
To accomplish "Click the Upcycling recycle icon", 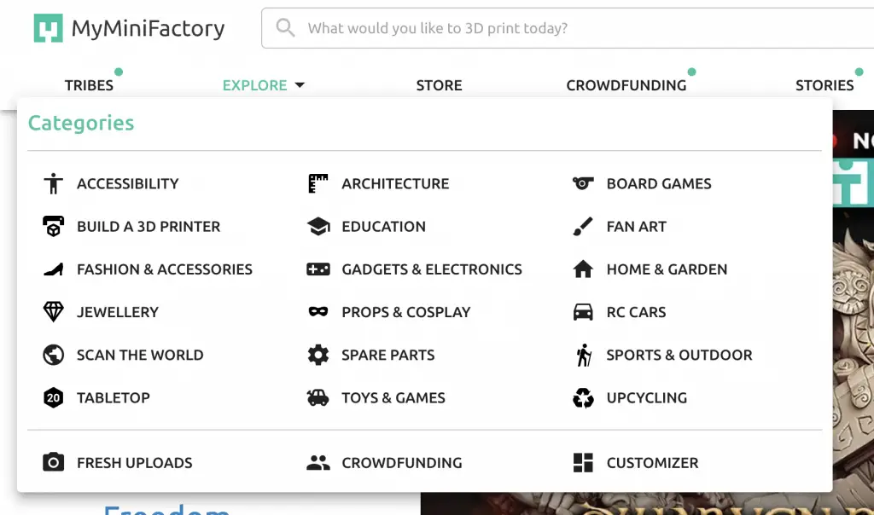I will (x=583, y=397).
